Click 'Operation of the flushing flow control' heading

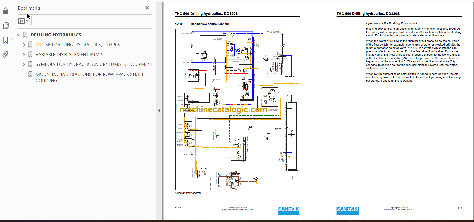(391, 23)
